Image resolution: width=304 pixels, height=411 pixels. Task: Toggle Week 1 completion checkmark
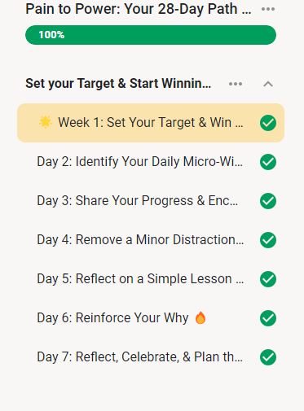[x=268, y=123]
